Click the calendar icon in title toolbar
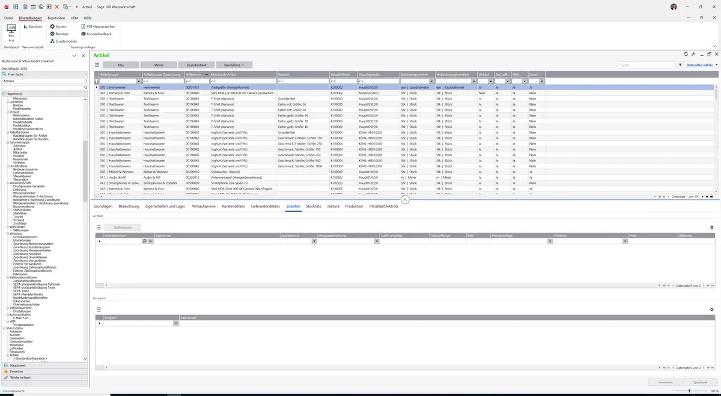Image resolution: width=721 pixels, height=396 pixels. (32, 7)
